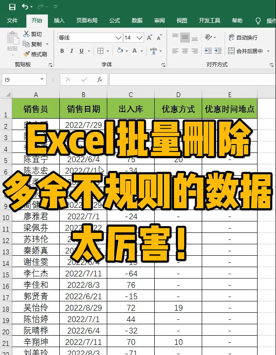Screen dimensions: 276x355
Task: Center text horizontally
Action: [185, 51]
